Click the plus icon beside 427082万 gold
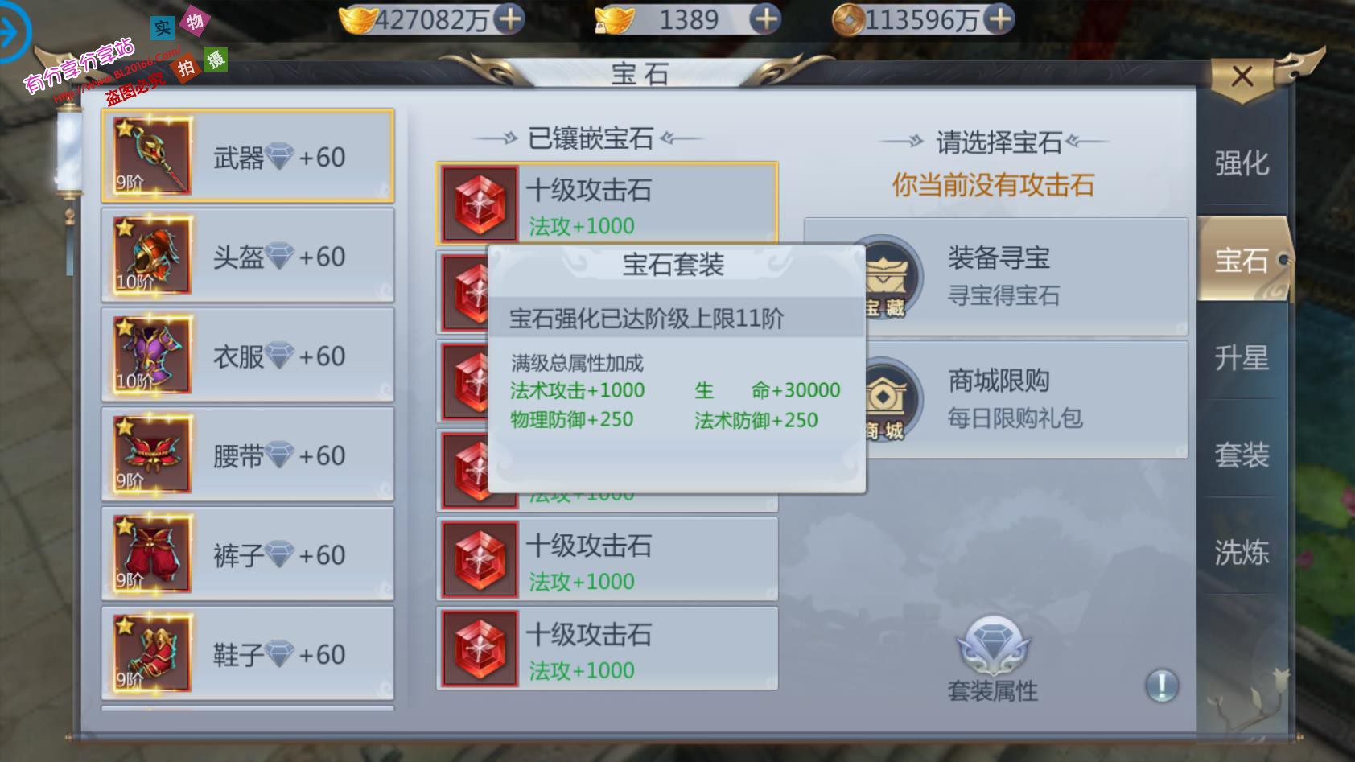 (x=509, y=19)
